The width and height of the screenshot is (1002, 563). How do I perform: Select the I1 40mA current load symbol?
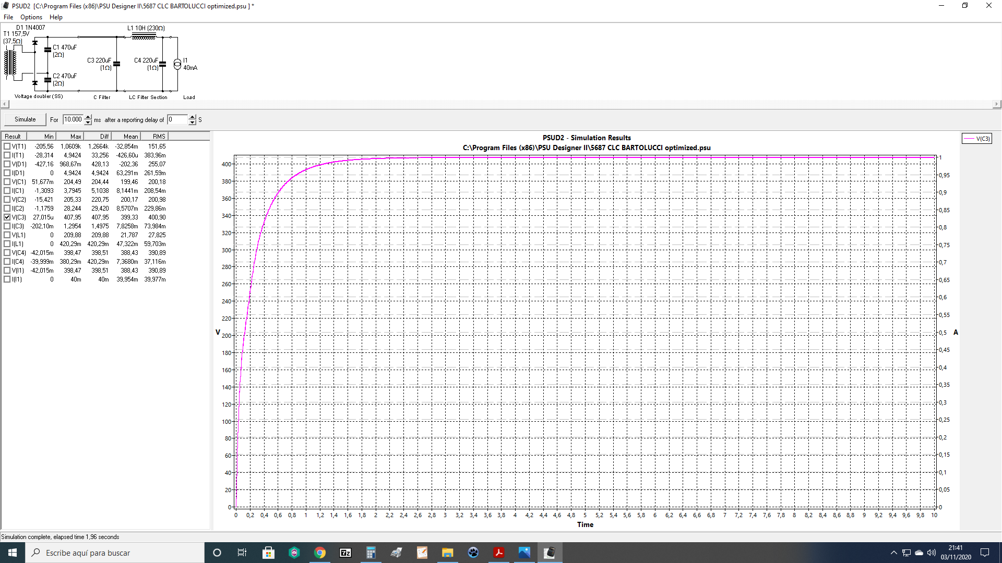[177, 64]
